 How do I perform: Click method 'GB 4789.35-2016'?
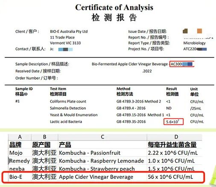pos(131,122)
